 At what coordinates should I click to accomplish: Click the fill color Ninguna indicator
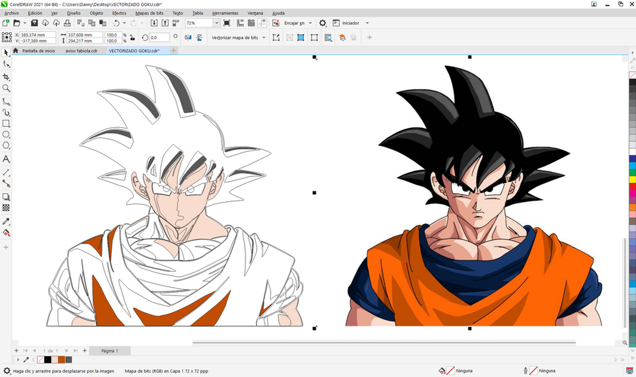pos(457,371)
